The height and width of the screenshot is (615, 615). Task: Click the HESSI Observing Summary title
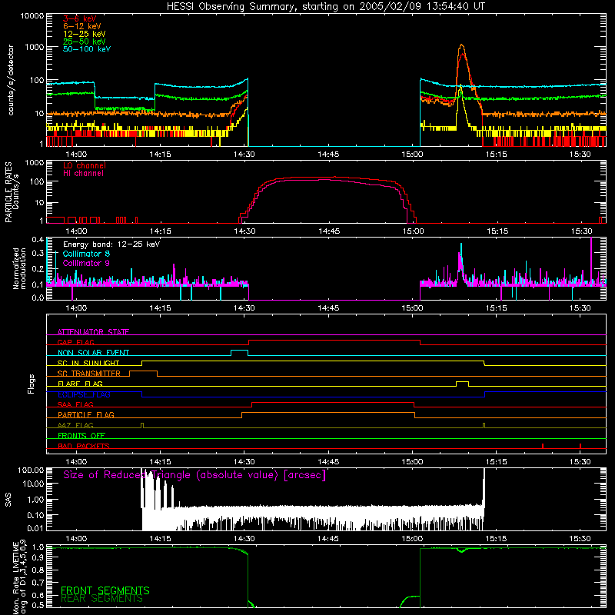tap(325, 7)
